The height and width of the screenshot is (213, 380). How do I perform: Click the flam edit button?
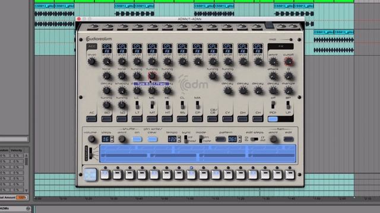coord(289,140)
